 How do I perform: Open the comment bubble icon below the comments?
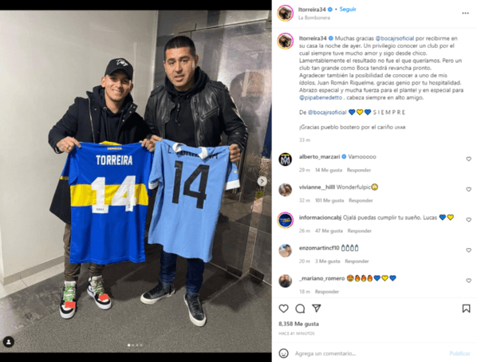(x=300, y=309)
